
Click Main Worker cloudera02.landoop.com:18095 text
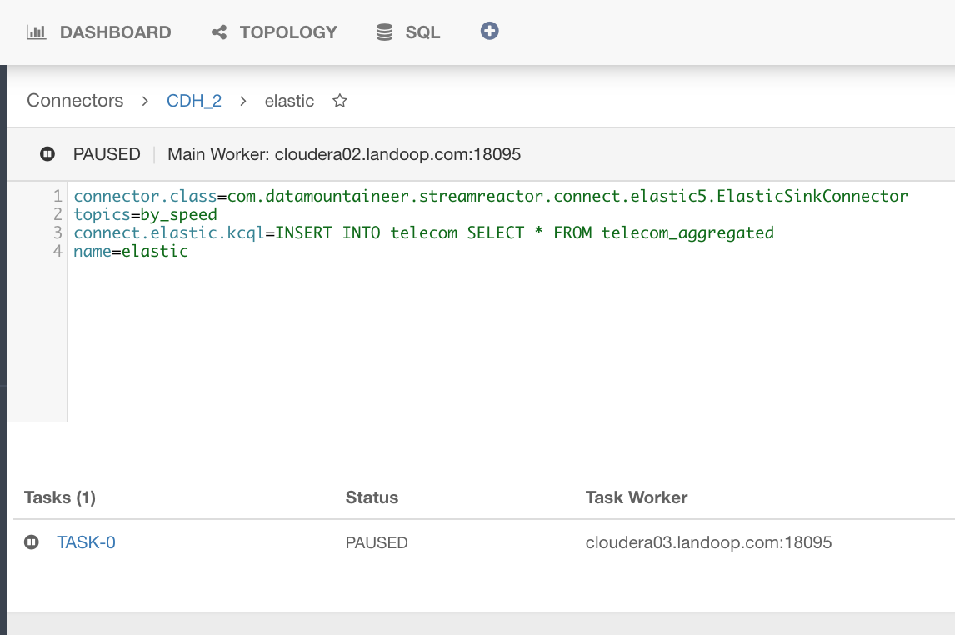(x=344, y=154)
